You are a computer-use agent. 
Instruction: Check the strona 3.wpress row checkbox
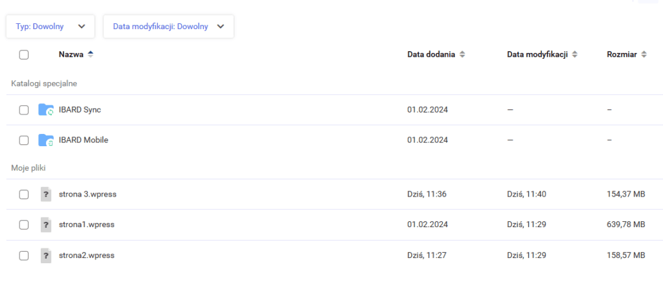pyautogui.click(x=24, y=194)
